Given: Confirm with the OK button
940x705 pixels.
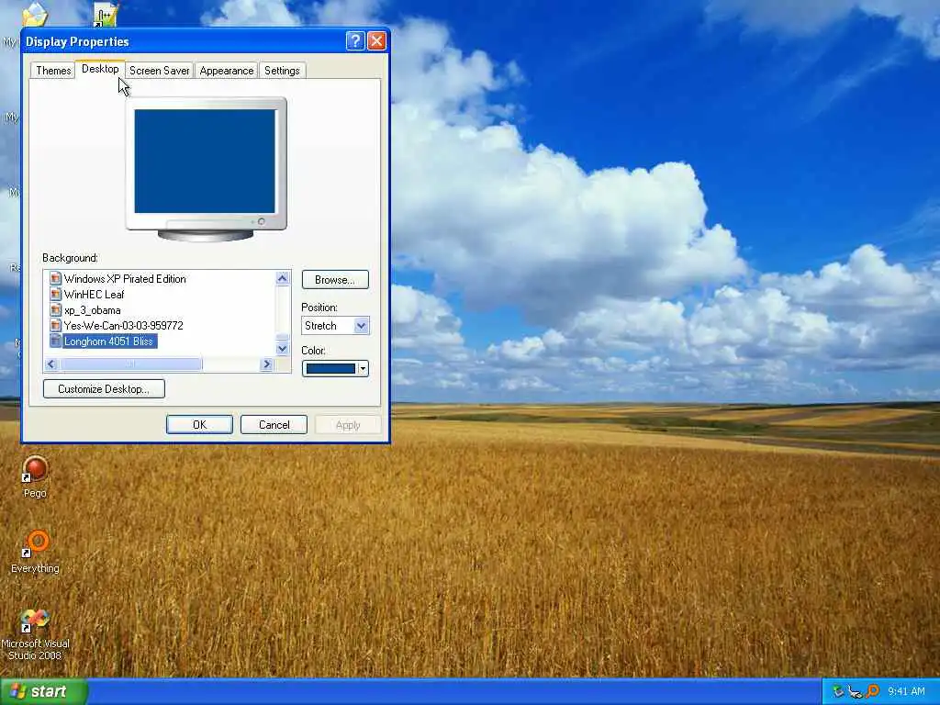Looking at the screenshot, I should (199, 425).
